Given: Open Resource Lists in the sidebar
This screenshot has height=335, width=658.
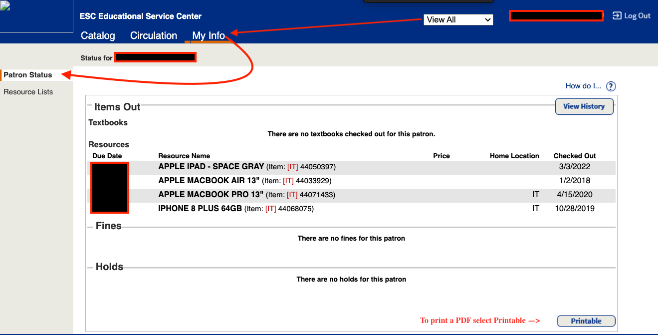Looking at the screenshot, I should (28, 92).
